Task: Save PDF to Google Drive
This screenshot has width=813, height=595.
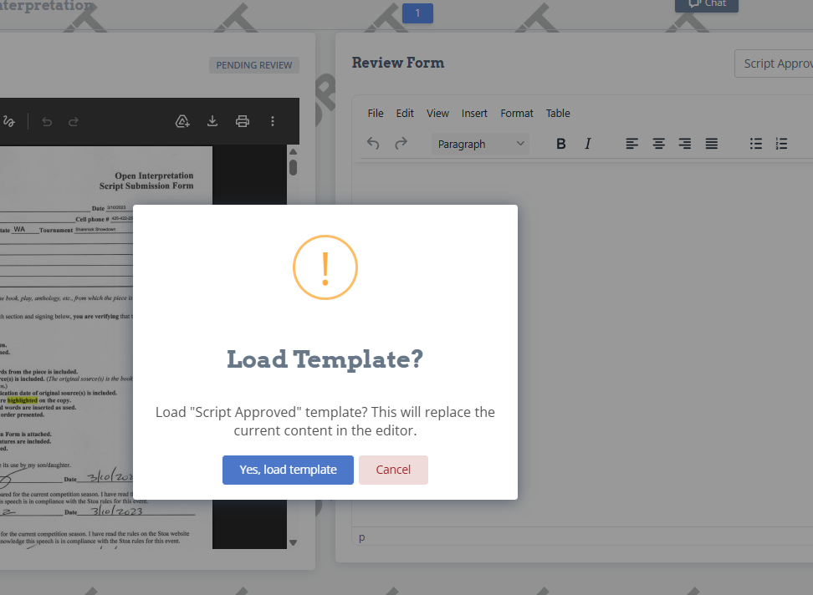Action: 182,121
